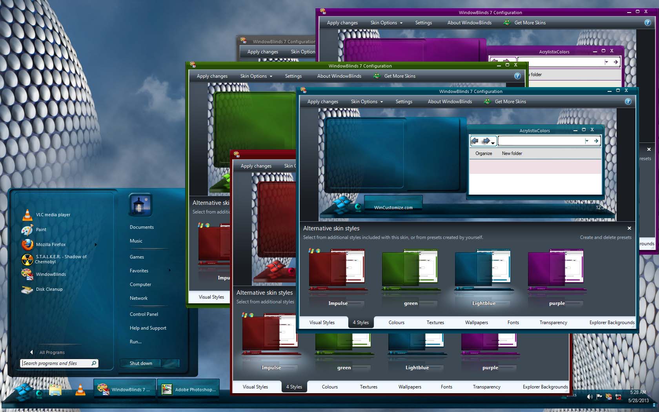Image resolution: width=659 pixels, height=412 pixels.
Task: Open Settings in the teal window toolbar
Action: click(x=404, y=102)
